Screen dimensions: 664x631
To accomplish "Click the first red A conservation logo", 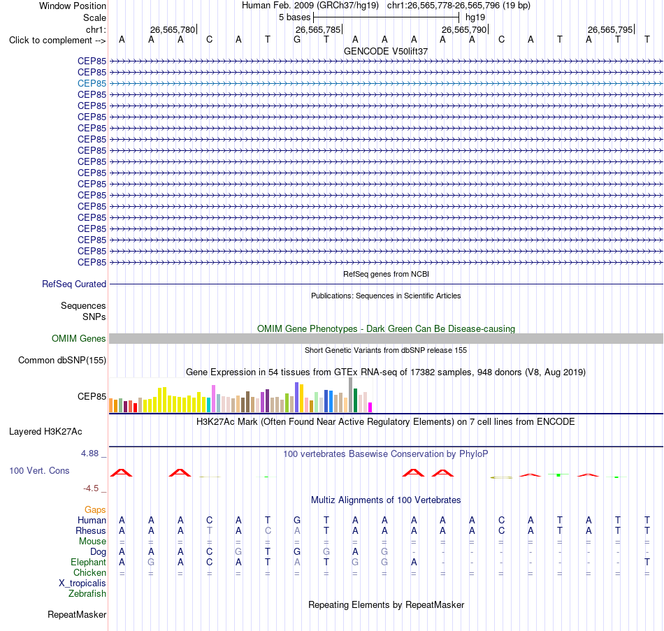I will 122,472.
